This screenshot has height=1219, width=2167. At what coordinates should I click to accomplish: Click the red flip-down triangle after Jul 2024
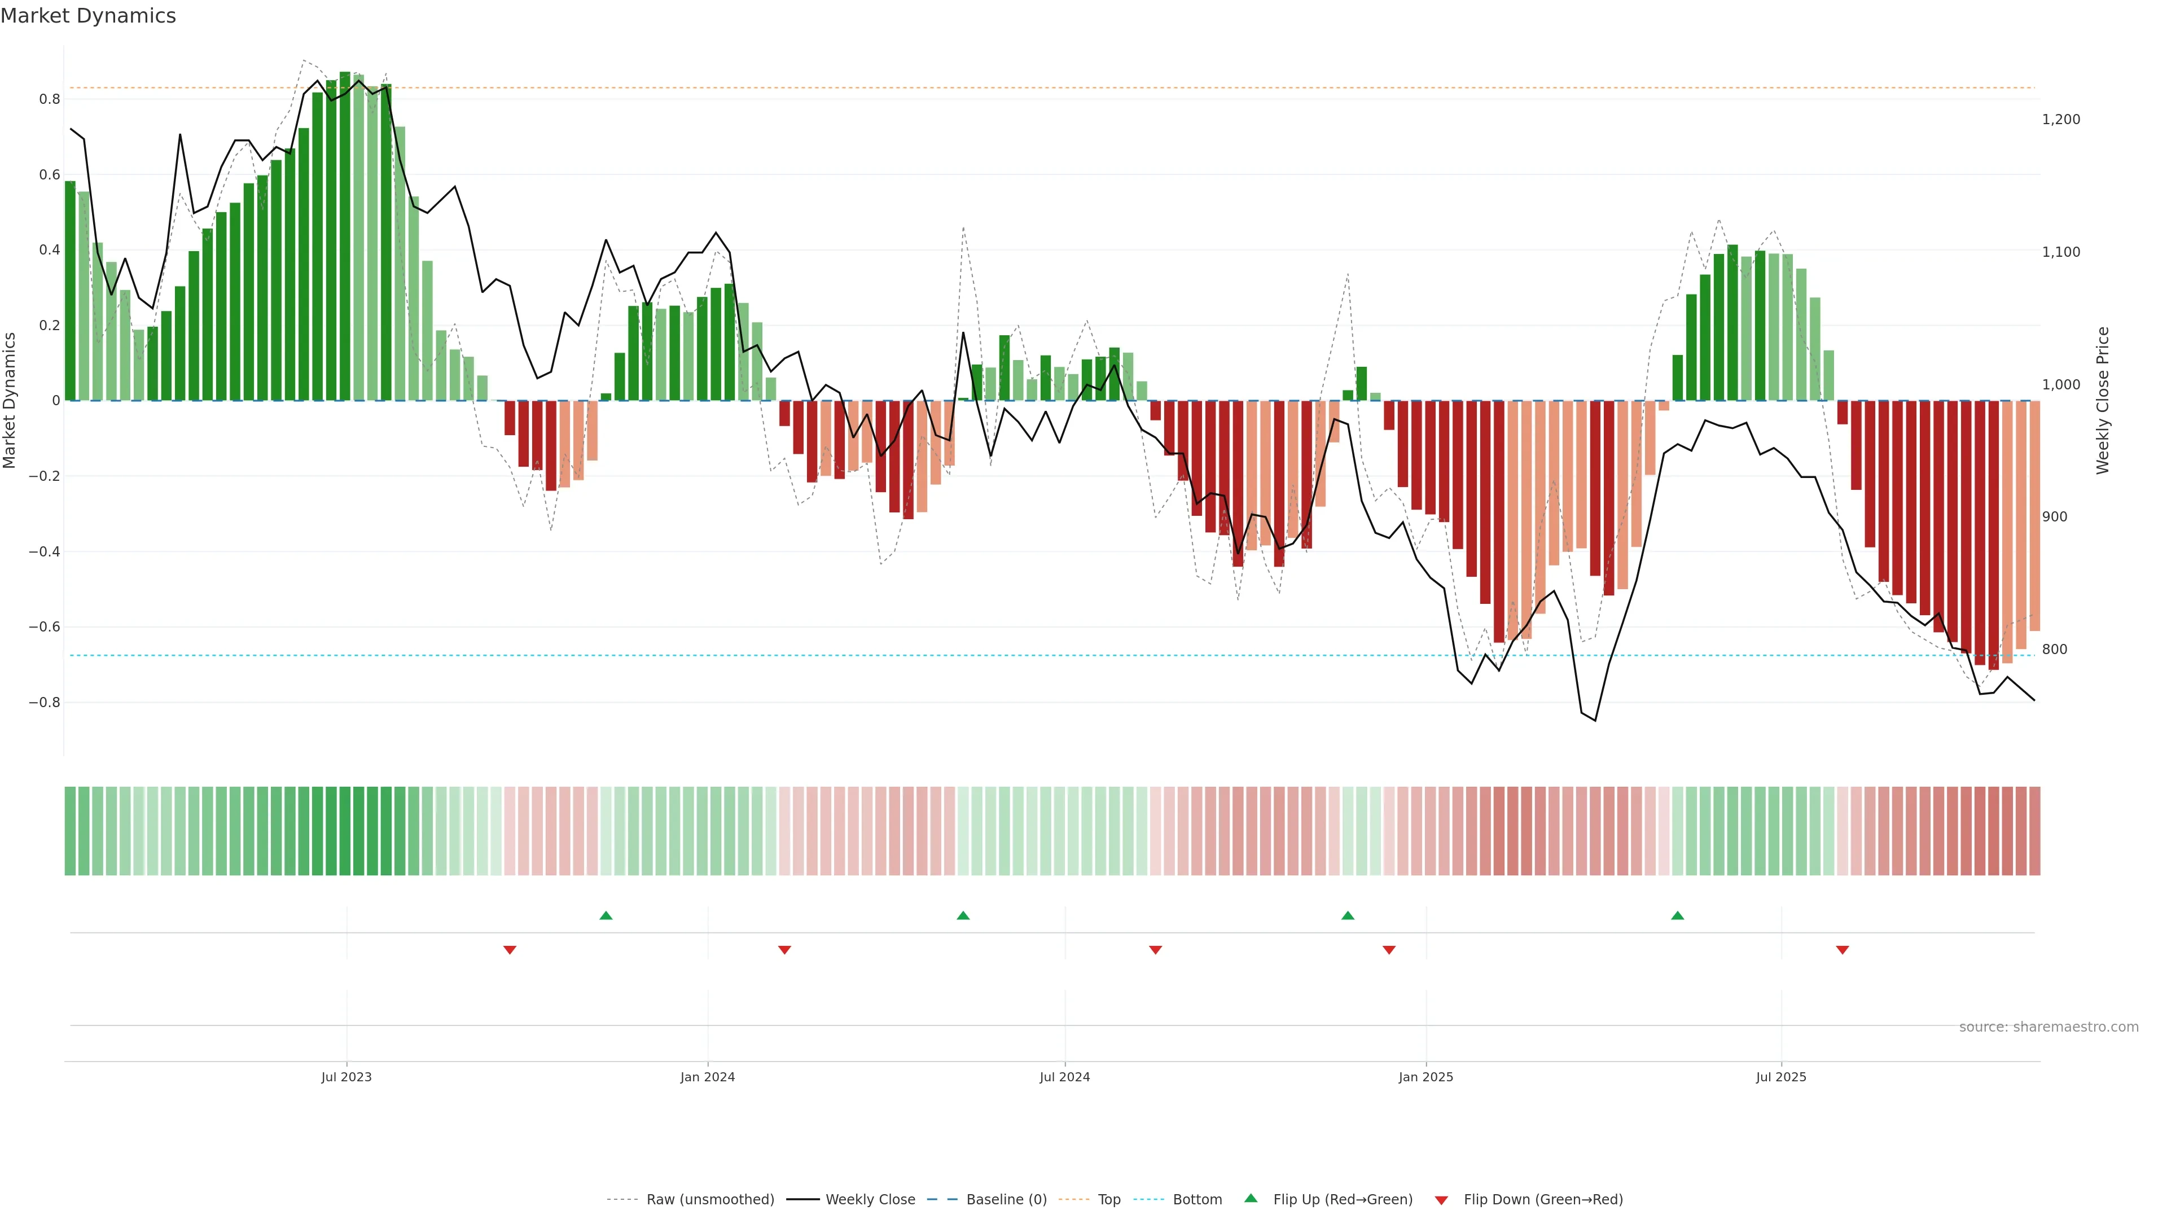pos(1156,950)
